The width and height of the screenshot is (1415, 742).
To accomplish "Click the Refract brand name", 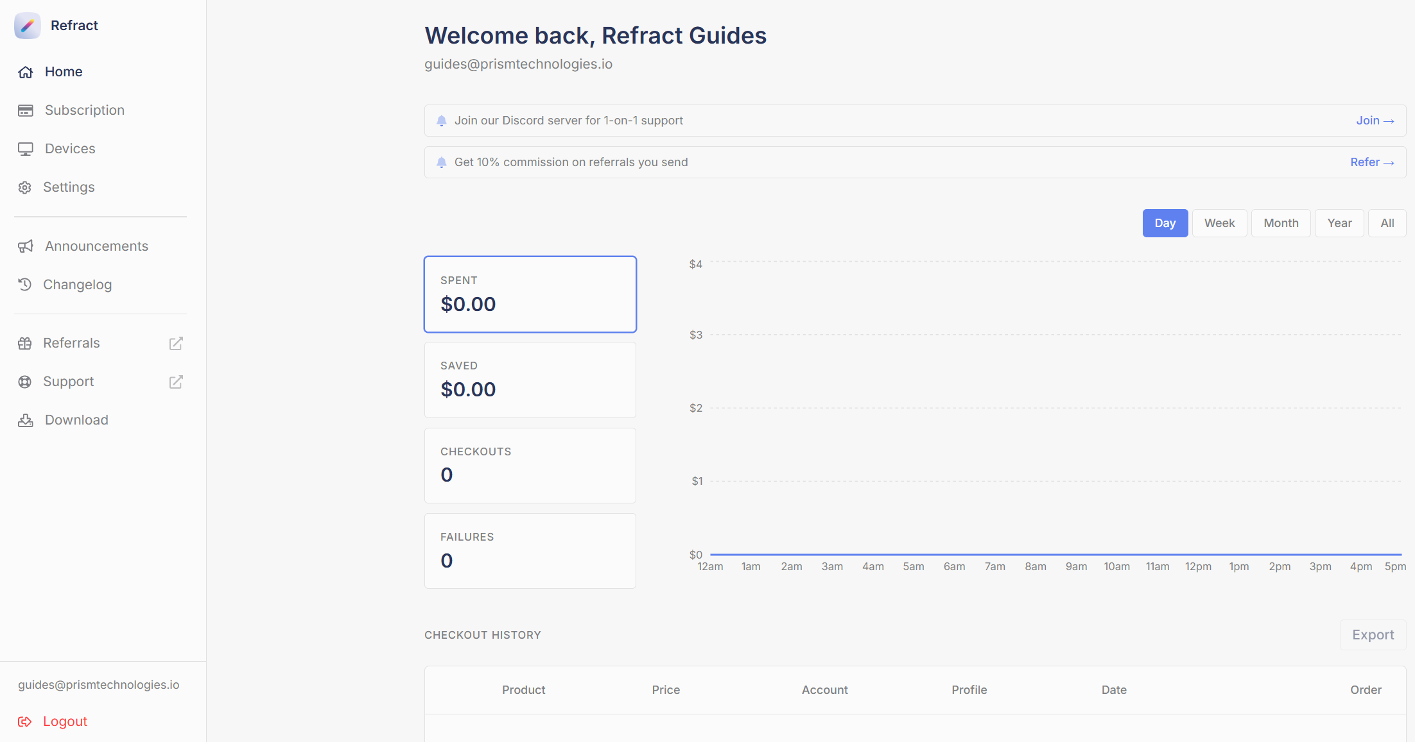I will pyautogui.click(x=74, y=26).
